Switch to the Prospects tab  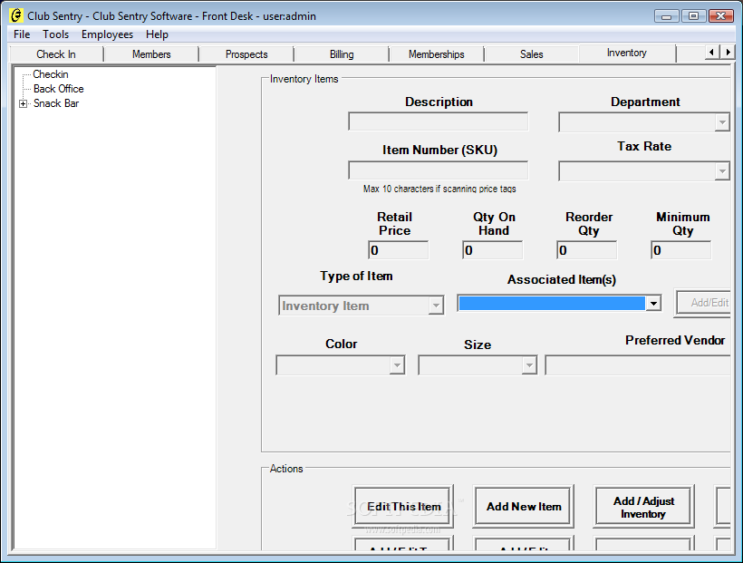[x=246, y=54]
